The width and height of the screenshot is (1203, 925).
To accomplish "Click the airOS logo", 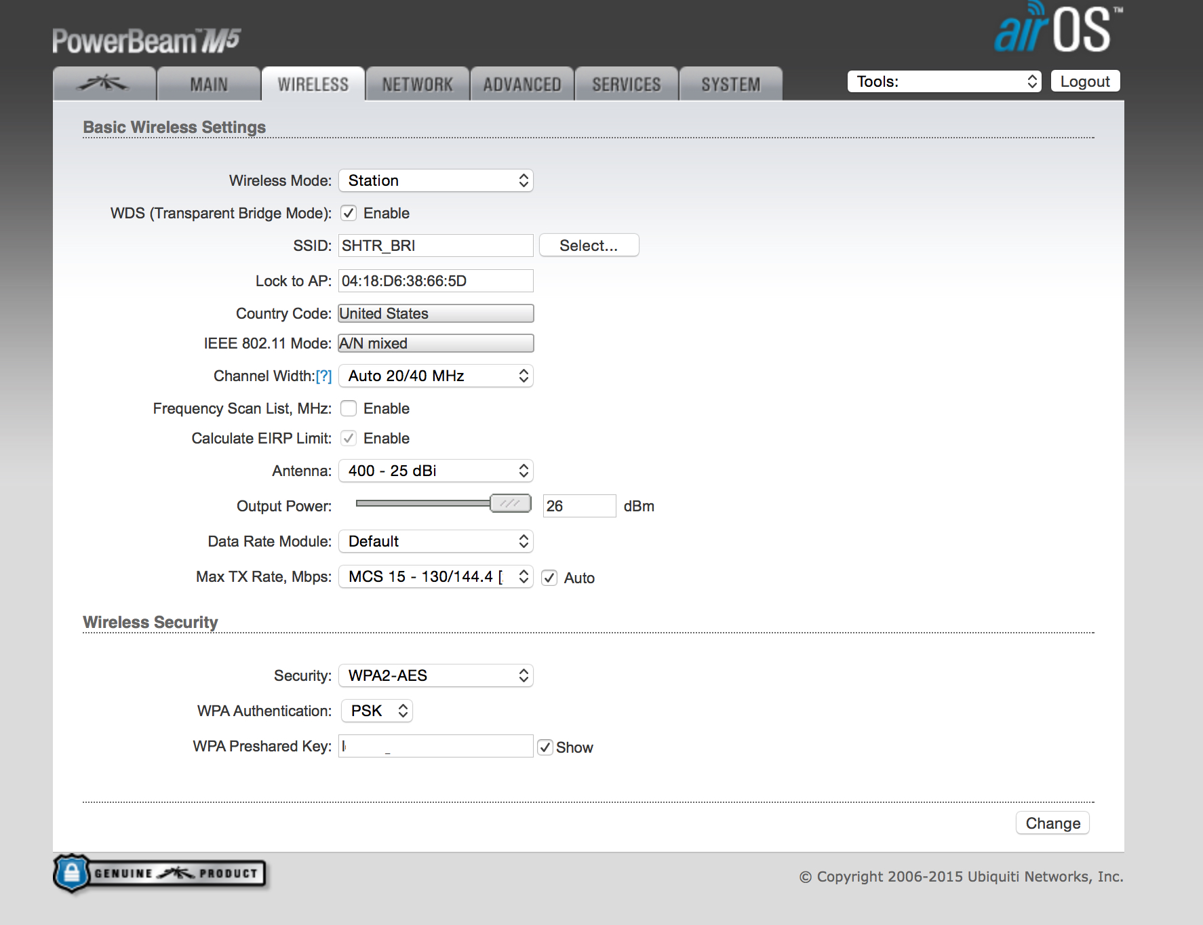I will [1058, 28].
